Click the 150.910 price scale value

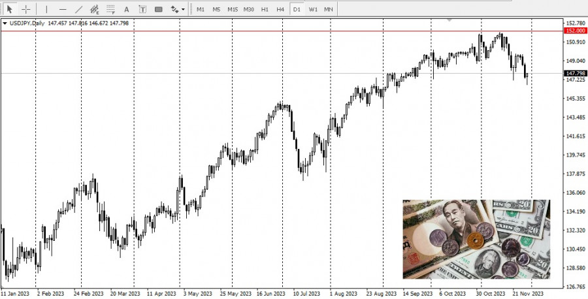tap(575, 42)
